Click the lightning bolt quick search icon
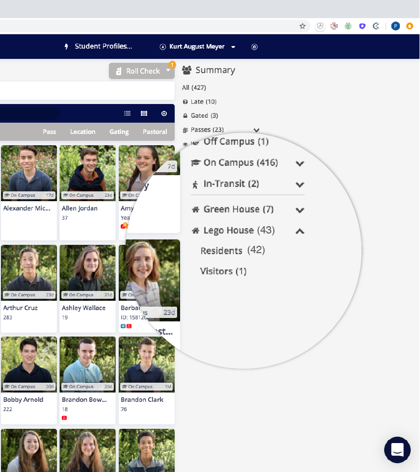 66,47
